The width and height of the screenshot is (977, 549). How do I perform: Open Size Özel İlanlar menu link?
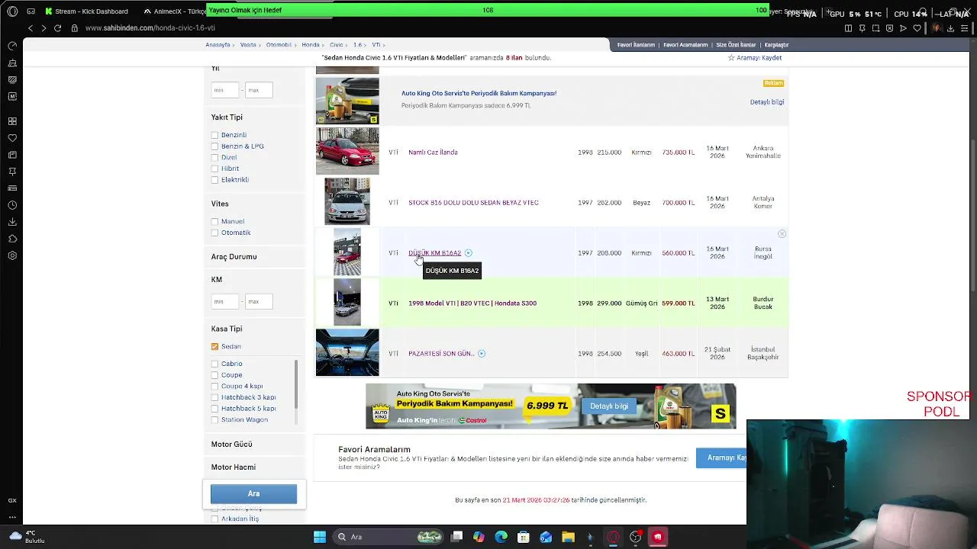tap(736, 45)
